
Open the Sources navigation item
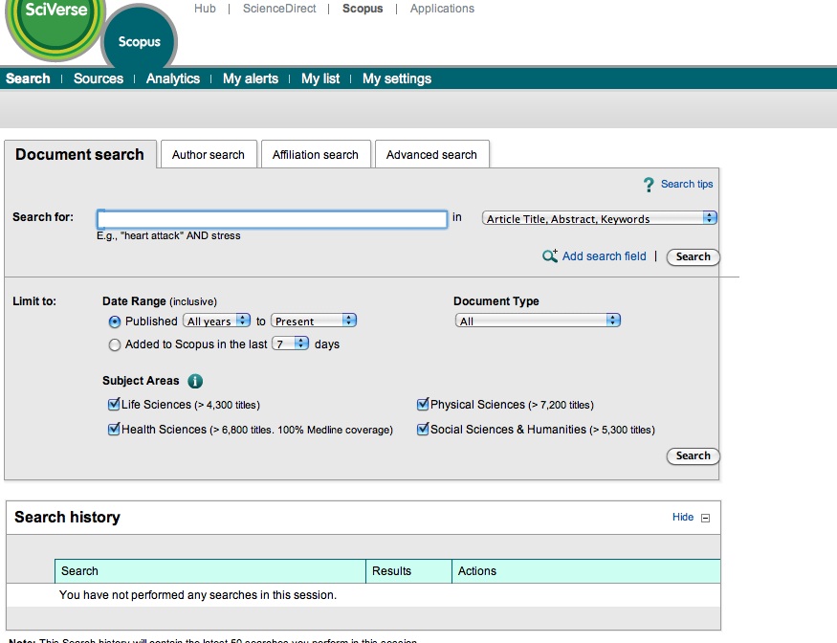(x=99, y=78)
